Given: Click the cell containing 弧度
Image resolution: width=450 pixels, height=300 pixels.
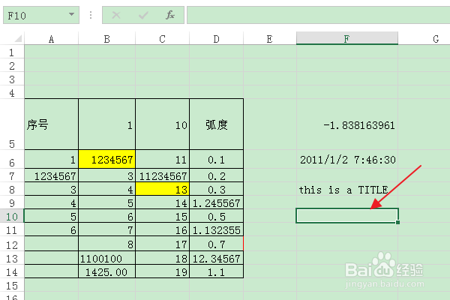Looking at the screenshot, I should [217, 124].
